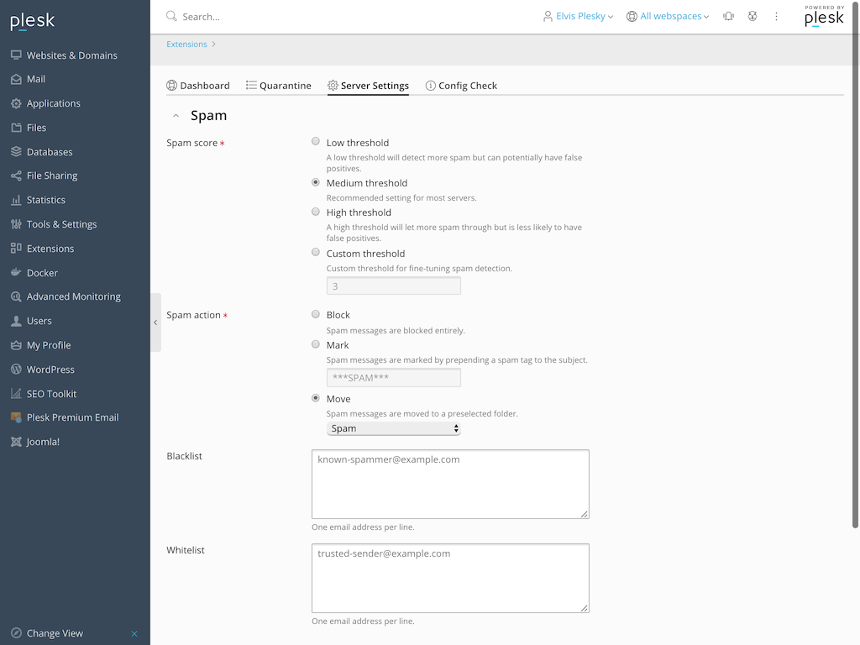Open the spam folder dropdown showing Spam

(393, 427)
